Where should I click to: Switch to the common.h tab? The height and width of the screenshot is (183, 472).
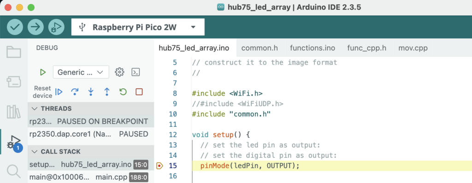[260, 48]
